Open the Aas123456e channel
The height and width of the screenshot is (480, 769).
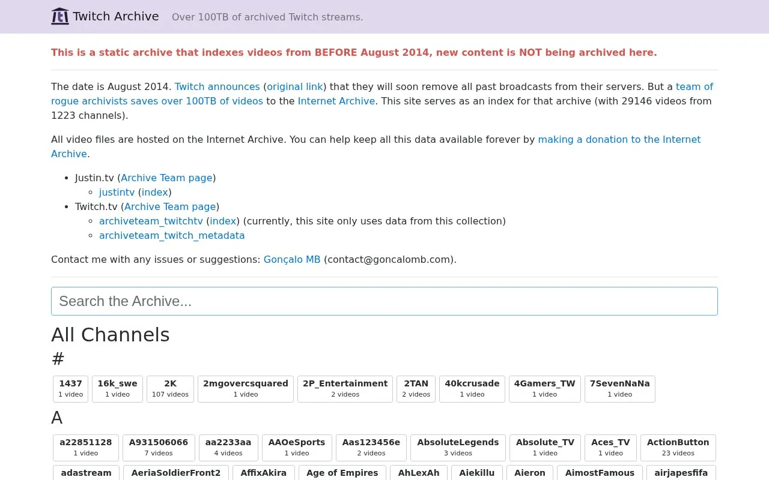pos(371,448)
